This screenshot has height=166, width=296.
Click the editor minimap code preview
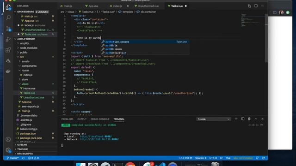click(253, 20)
